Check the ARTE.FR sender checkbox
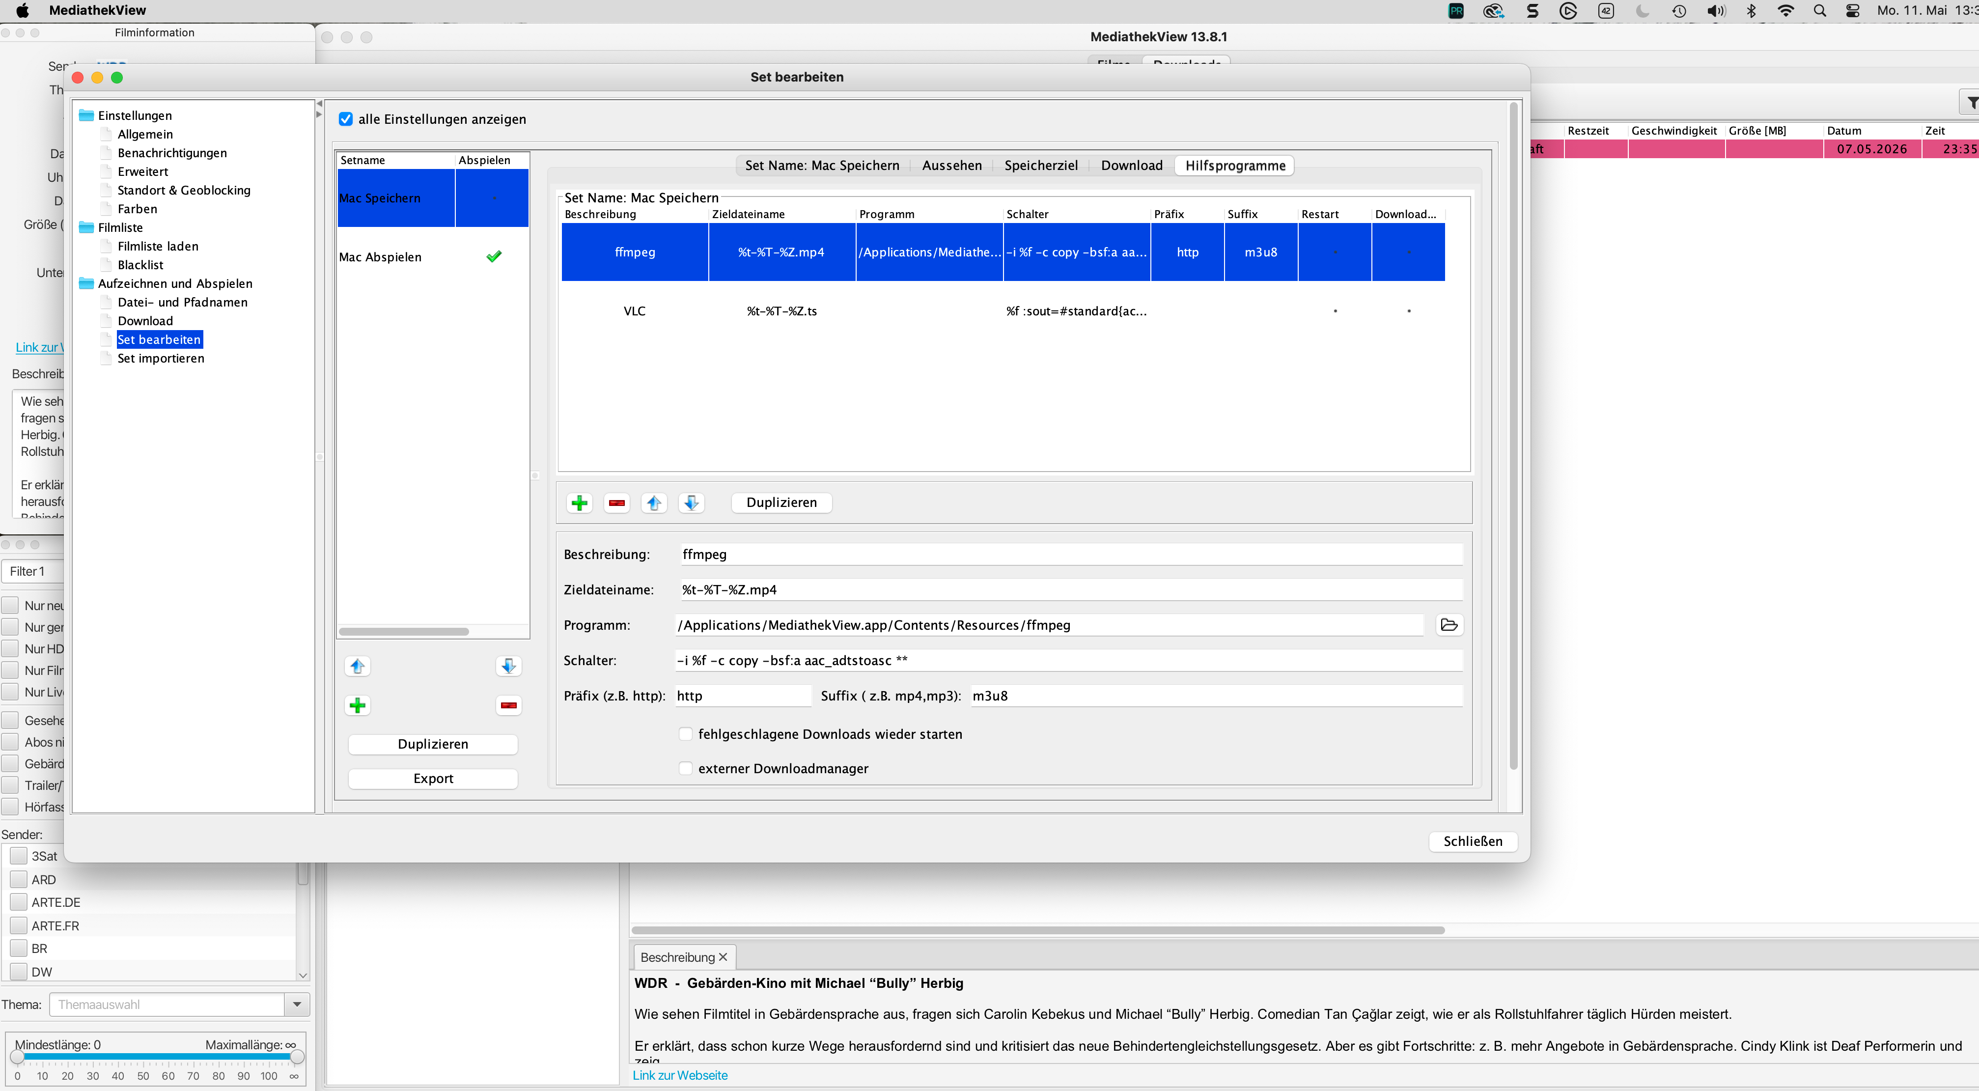Viewport: 1979px width, 1091px height. [x=19, y=926]
